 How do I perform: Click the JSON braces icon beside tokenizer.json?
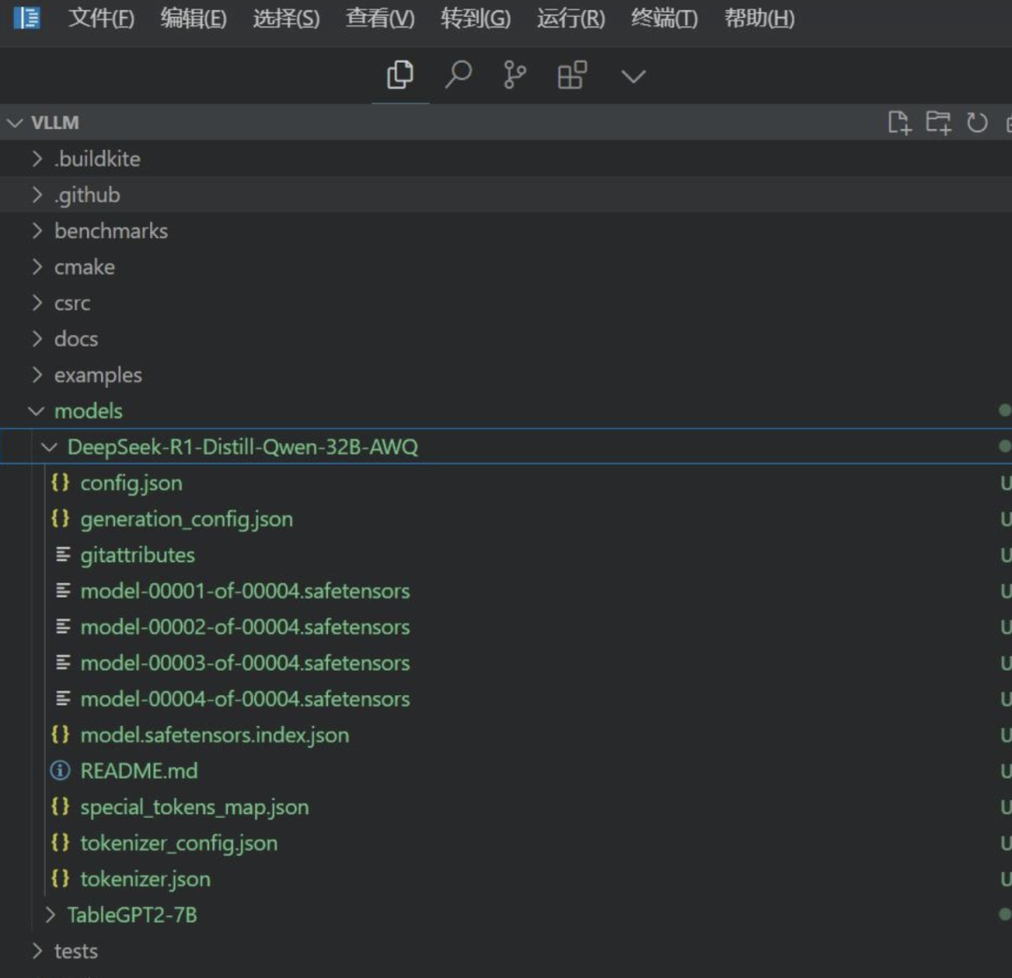click(60, 879)
